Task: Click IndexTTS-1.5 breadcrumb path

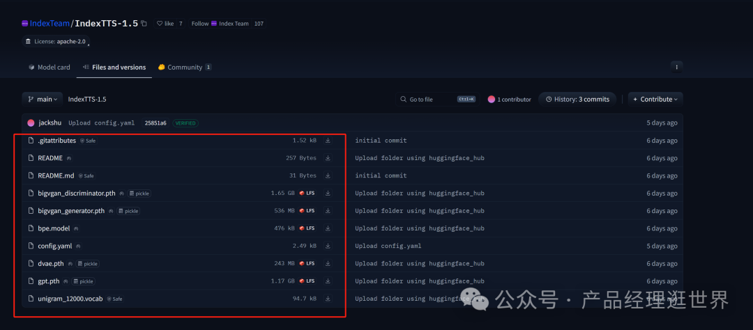Action: point(87,100)
